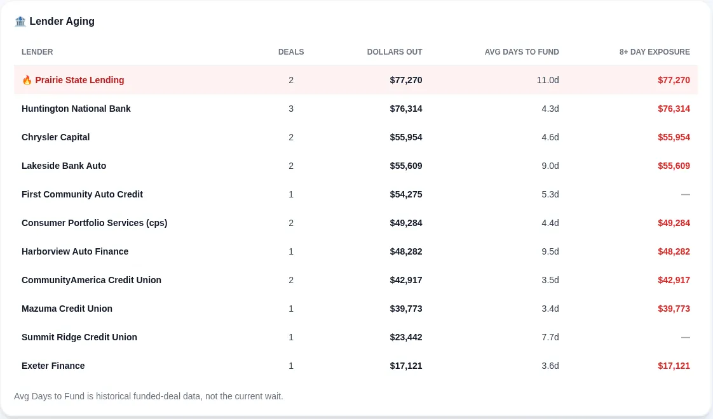Click black $39,773 dollars out for Mazuma
The width and height of the screenshot is (713, 419).
click(x=406, y=309)
